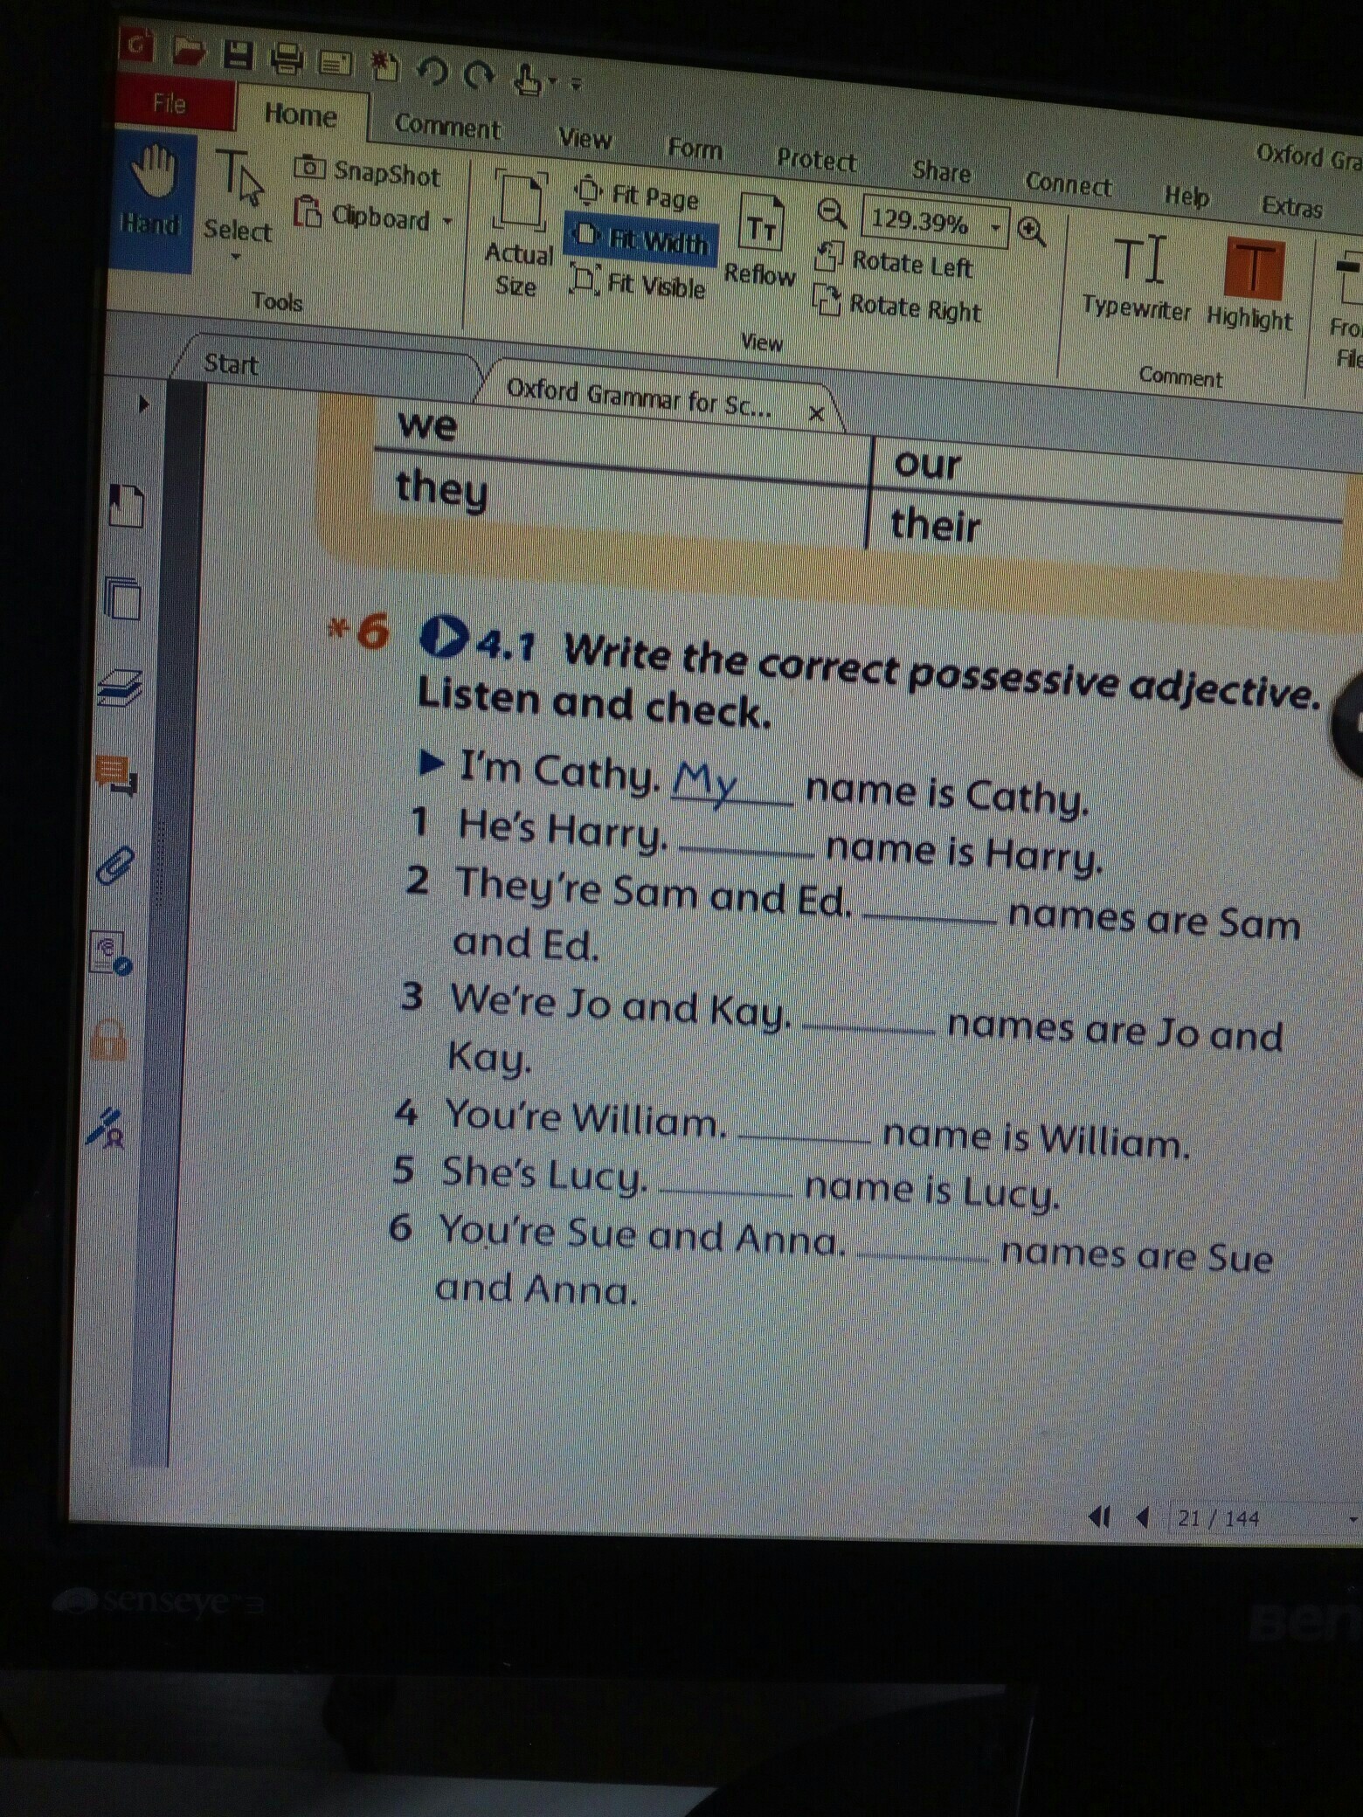Screen dimensions: 1363x1817
Task: Open the sidebar panel below the lock icon
Action: [x=107, y=1127]
